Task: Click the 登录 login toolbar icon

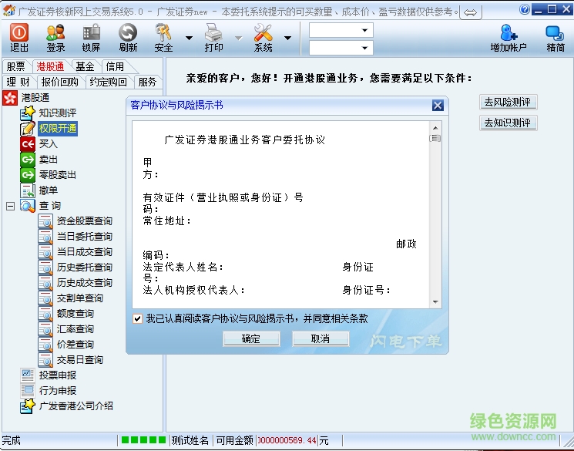Action: click(x=55, y=32)
